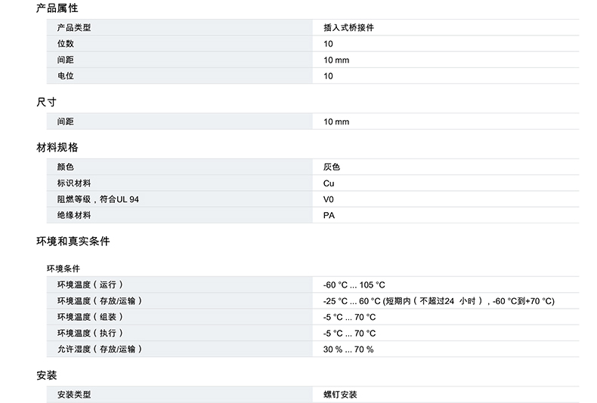Select the Cu material value

tap(329, 183)
